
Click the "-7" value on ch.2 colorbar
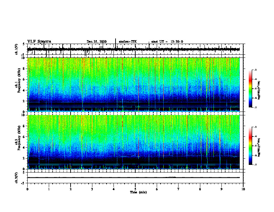(255, 165)
